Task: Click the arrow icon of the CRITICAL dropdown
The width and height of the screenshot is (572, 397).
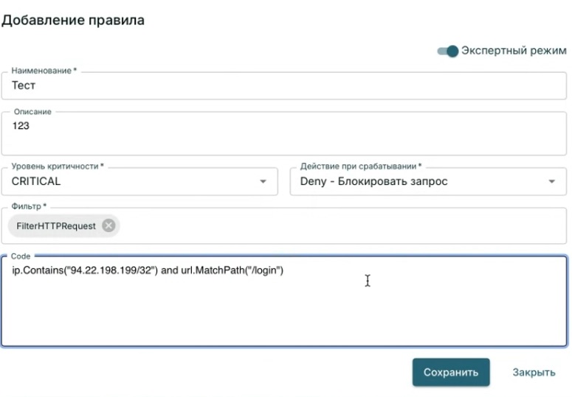Action: point(263,181)
